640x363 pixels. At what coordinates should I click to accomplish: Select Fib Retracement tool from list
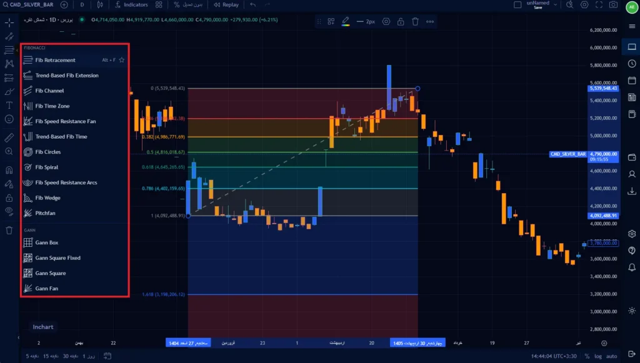(x=74, y=60)
